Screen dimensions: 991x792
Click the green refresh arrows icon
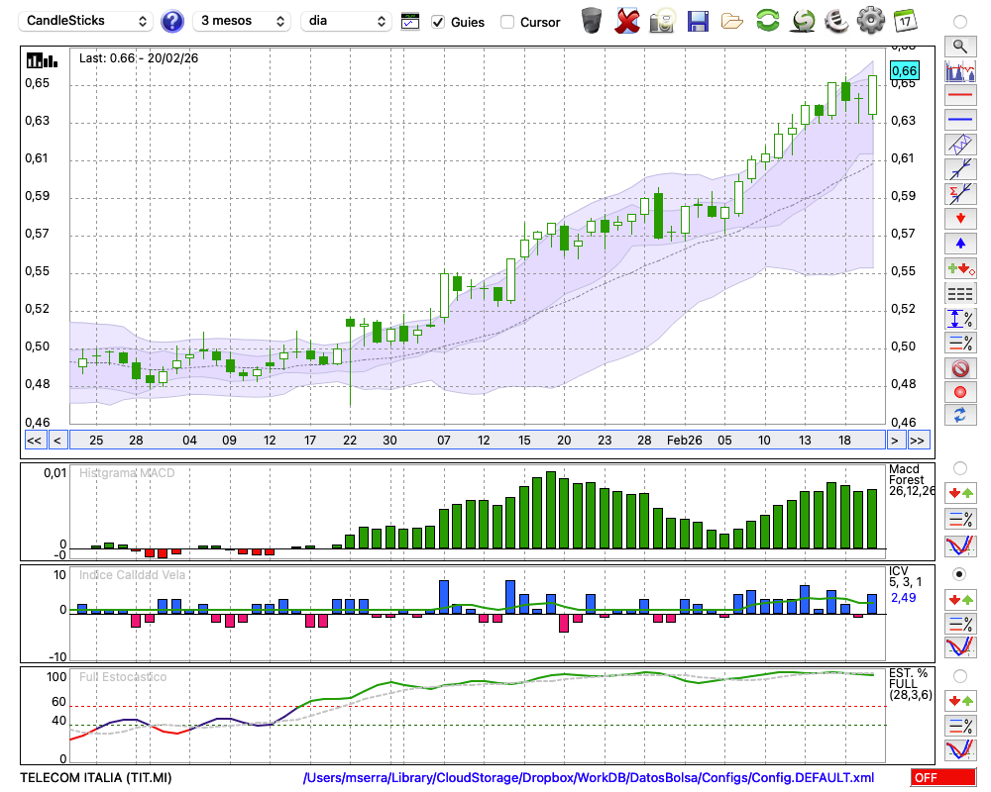pyautogui.click(x=767, y=21)
